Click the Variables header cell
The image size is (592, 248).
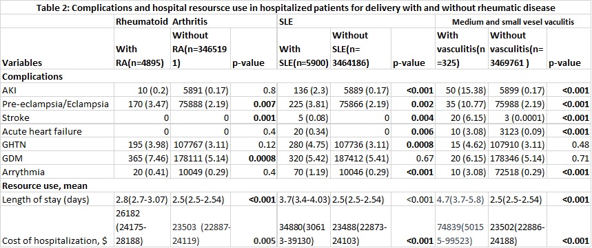tap(57, 49)
